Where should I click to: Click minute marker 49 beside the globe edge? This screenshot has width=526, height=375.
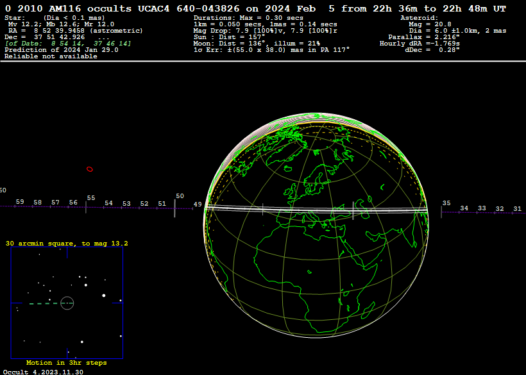pyautogui.click(x=198, y=204)
